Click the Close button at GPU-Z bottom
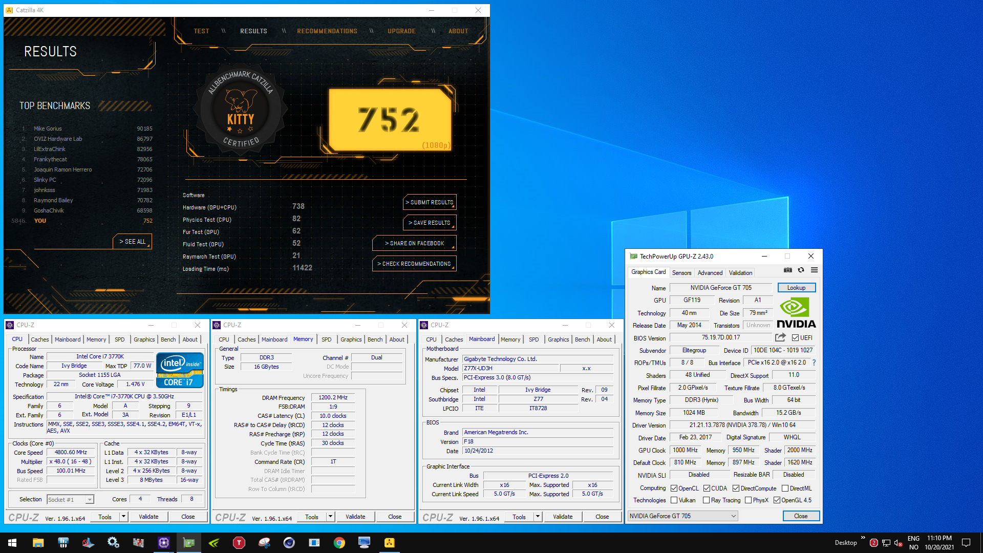 801,516
